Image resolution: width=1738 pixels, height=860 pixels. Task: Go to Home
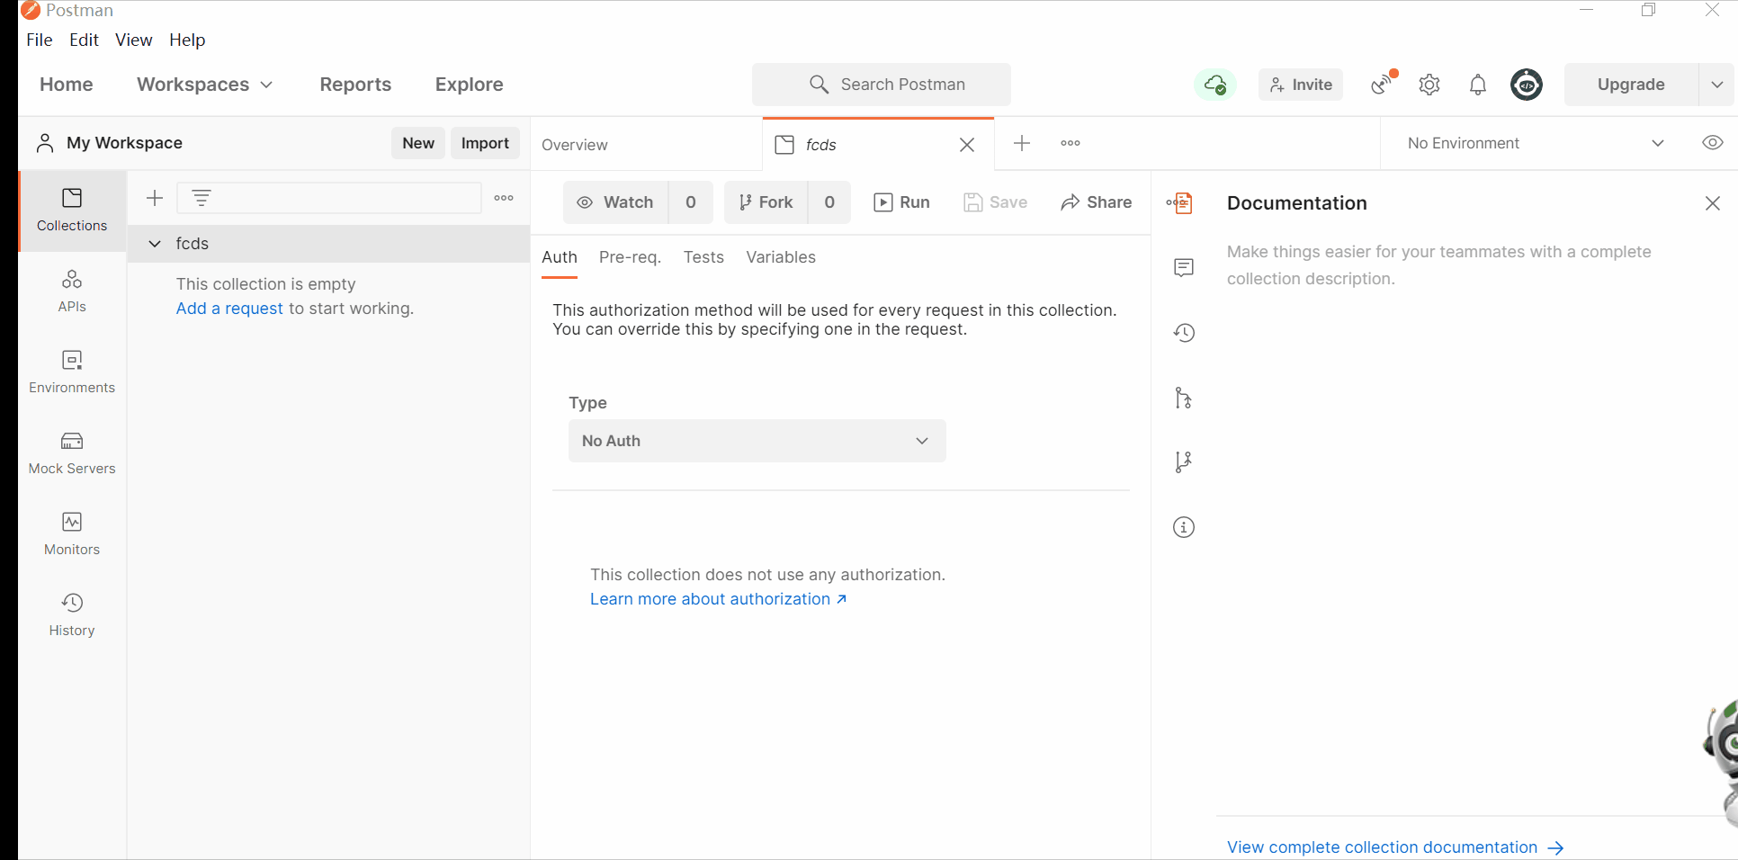pyautogui.click(x=67, y=85)
